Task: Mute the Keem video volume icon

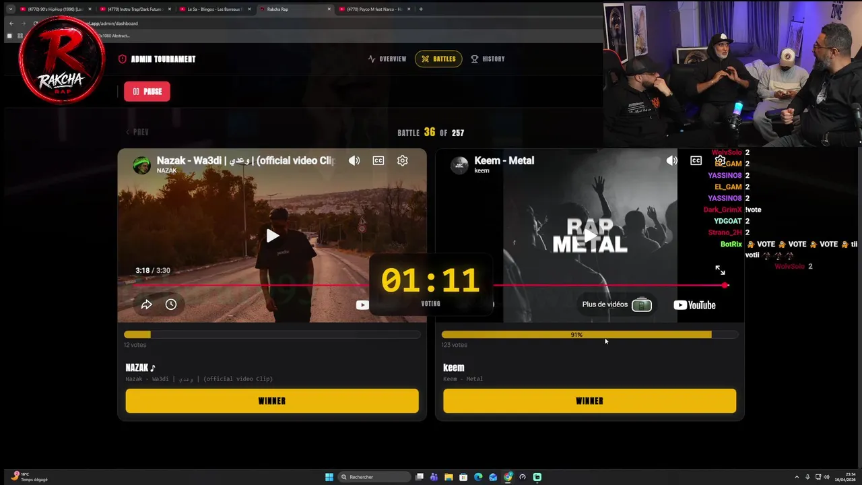Action: (x=671, y=160)
